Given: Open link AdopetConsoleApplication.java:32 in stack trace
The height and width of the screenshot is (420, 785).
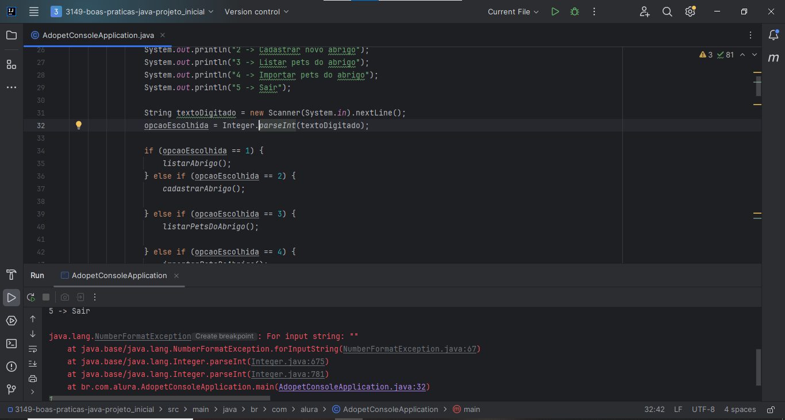Looking at the screenshot, I should (x=352, y=387).
